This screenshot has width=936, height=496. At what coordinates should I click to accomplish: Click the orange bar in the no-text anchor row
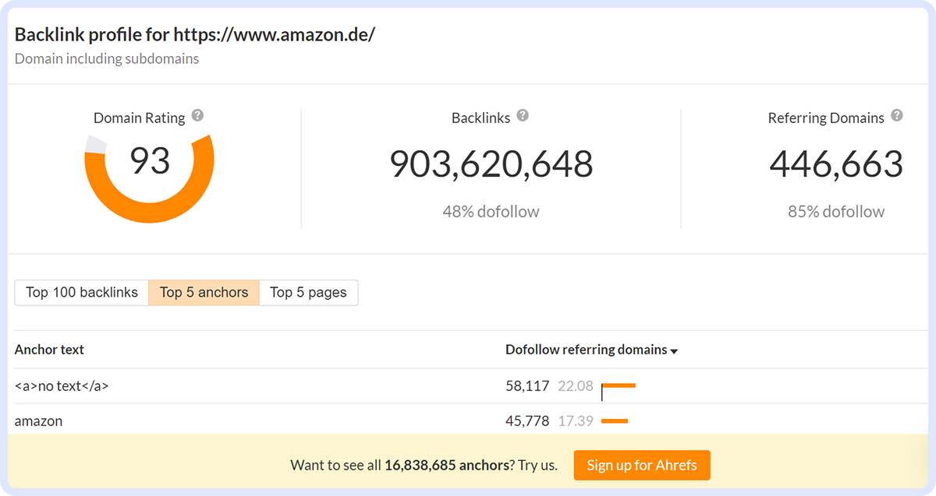coord(619,385)
